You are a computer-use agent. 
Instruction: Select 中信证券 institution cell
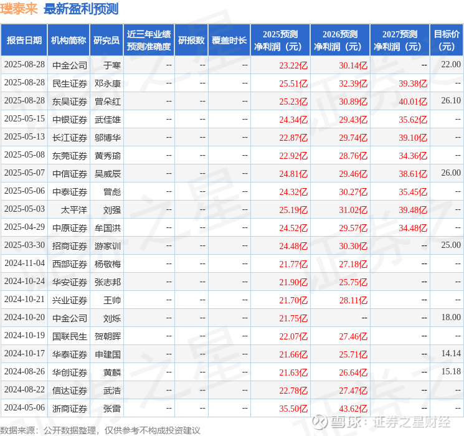coord(70,174)
